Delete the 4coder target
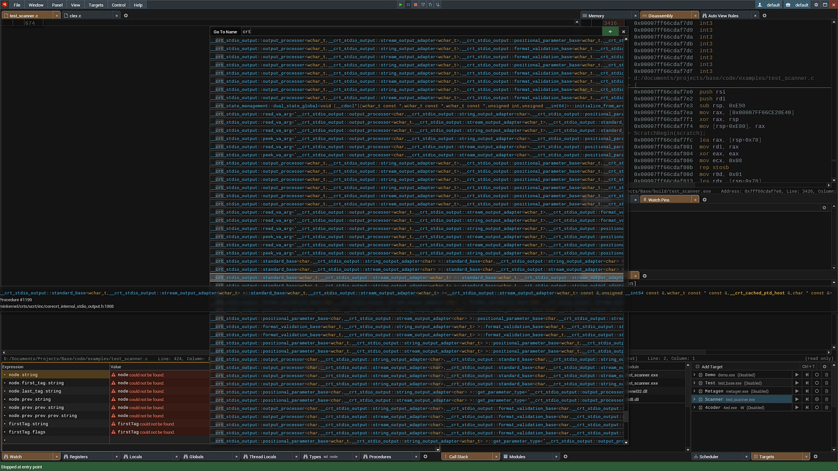This screenshot has width=838, height=471. coord(826,407)
